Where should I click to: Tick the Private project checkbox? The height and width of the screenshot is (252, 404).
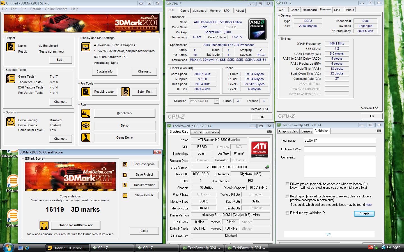tap(287, 184)
